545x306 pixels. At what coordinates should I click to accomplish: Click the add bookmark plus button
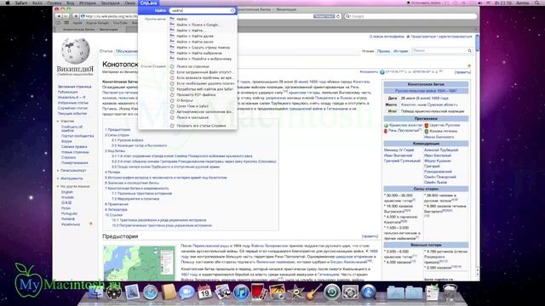(x=75, y=16)
